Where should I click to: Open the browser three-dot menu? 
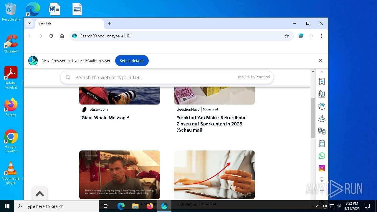322,36
